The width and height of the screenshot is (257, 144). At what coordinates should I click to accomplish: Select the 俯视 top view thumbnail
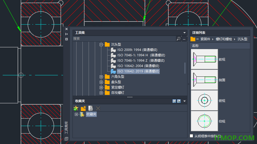coord(204,101)
